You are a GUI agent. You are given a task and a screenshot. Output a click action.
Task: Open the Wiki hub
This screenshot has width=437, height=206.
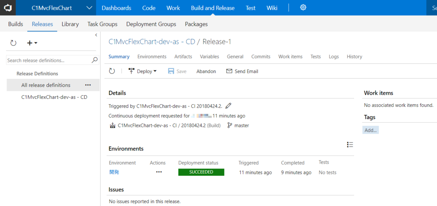pos(272,8)
